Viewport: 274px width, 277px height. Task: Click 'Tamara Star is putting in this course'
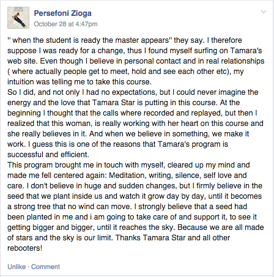(154, 103)
